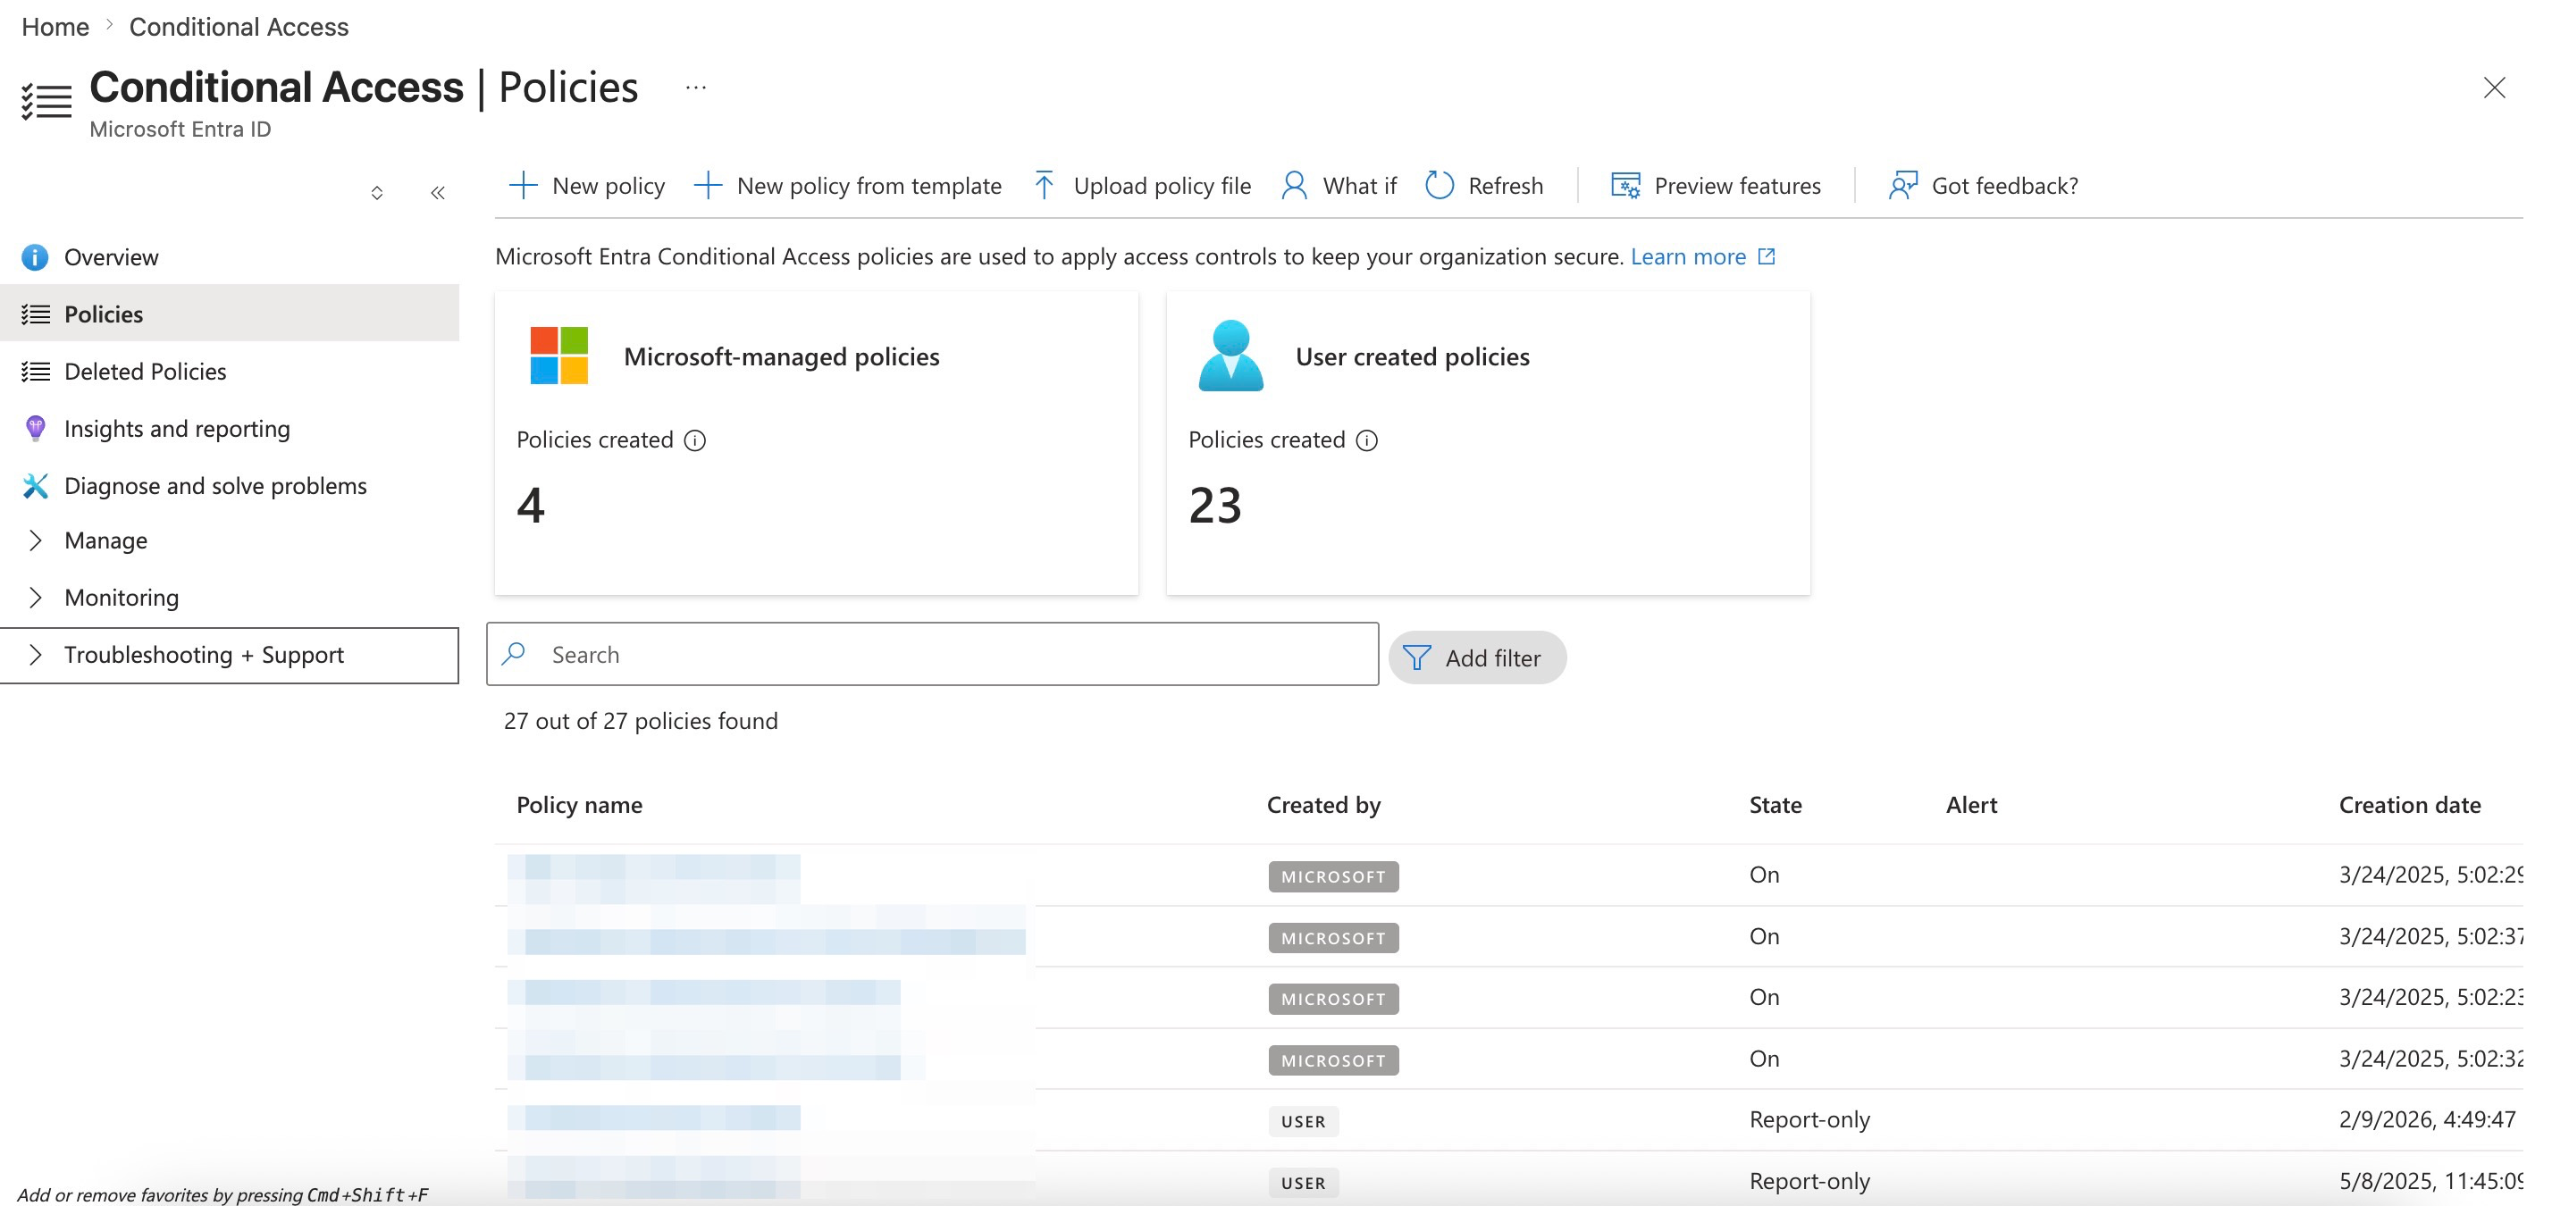Sort by Policy name column header
Viewport: 2552px width, 1206px height.
coord(580,805)
